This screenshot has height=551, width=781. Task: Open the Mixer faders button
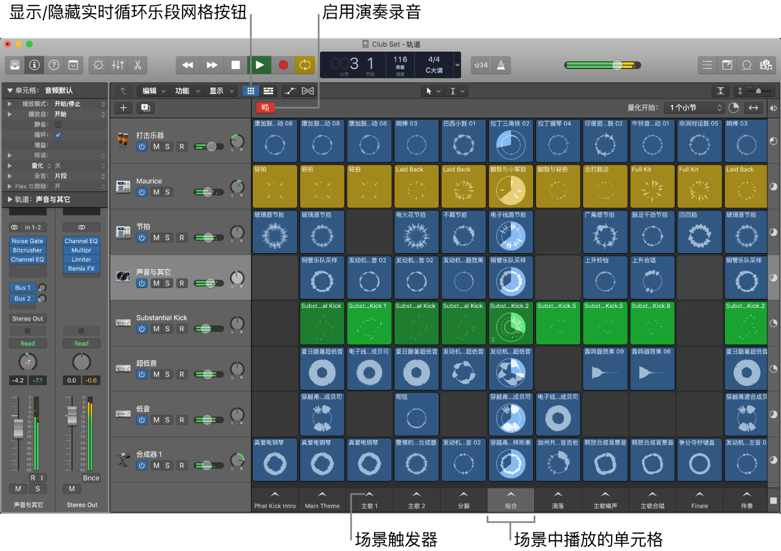tap(118, 65)
